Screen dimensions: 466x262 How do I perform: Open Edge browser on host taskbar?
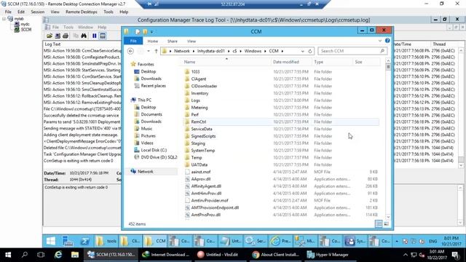coord(58,255)
